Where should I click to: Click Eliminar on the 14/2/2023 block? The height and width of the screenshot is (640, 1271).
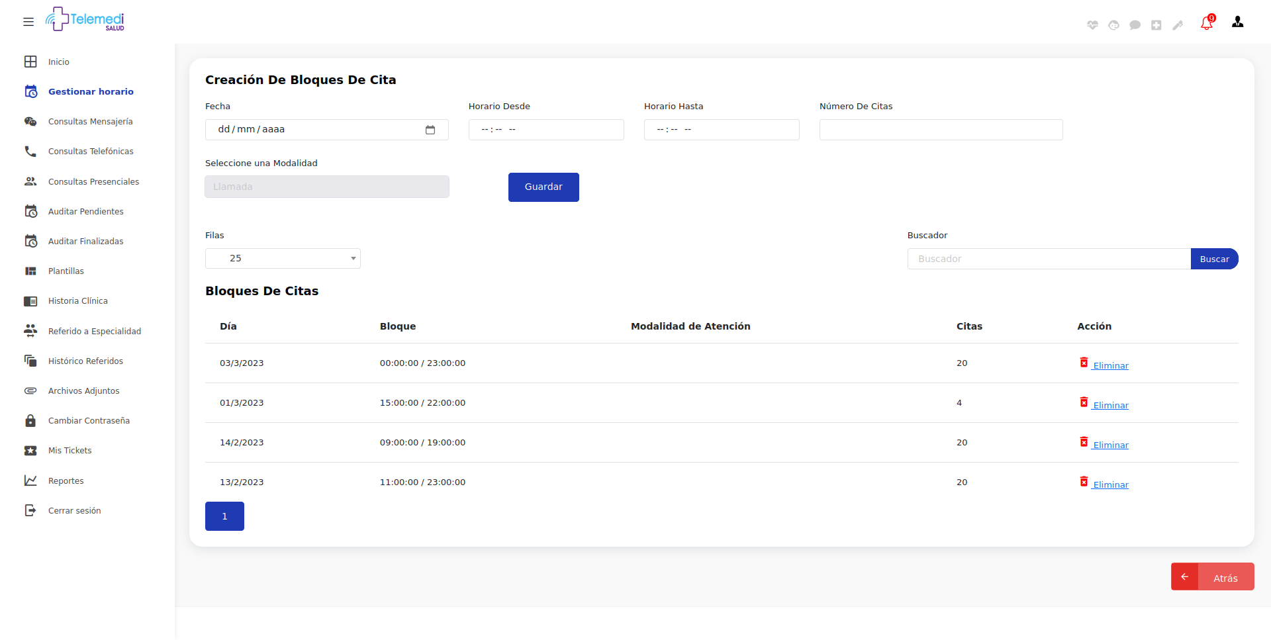1110,444
